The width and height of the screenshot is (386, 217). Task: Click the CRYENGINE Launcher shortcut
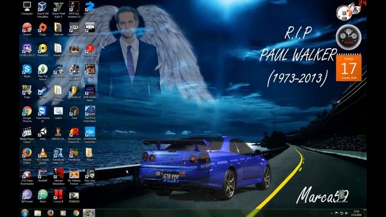[90, 135]
